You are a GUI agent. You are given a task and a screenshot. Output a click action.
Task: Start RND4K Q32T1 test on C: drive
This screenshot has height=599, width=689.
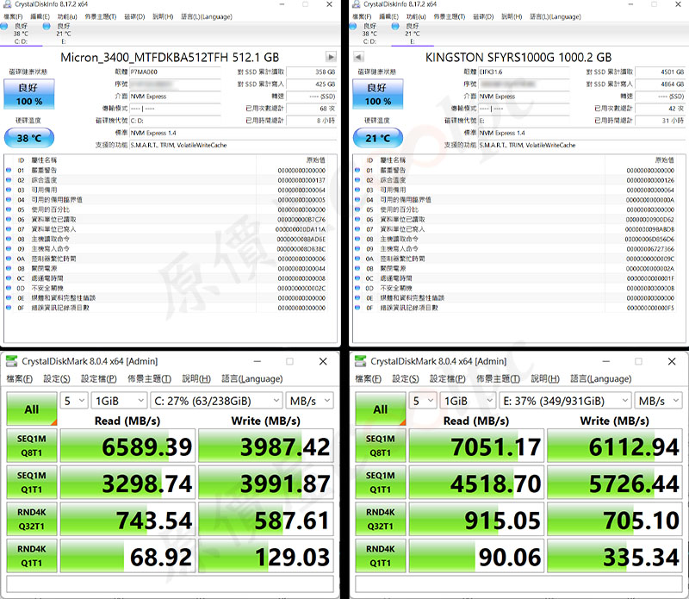coord(32,519)
